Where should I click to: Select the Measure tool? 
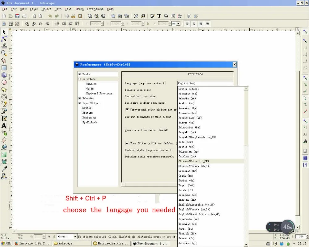(x=4, y=61)
